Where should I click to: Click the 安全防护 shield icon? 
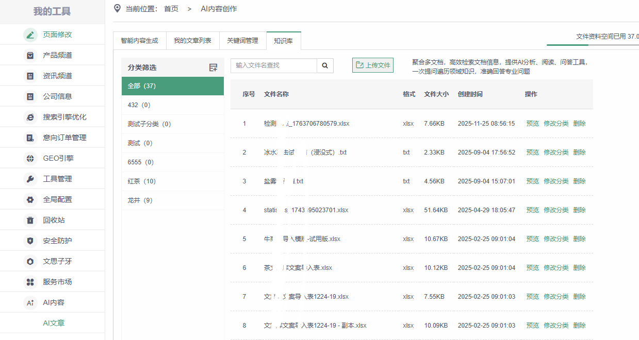click(x=30, y=241)
